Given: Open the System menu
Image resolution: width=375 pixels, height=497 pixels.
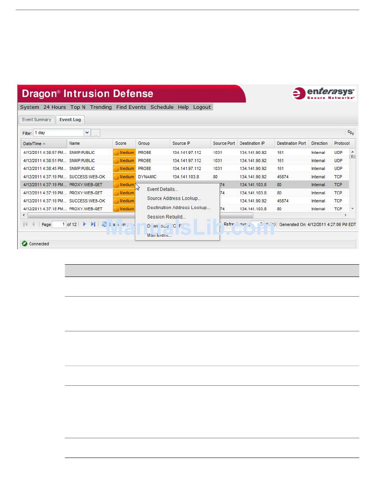Looking at the screenshot, I should point(30,107).
